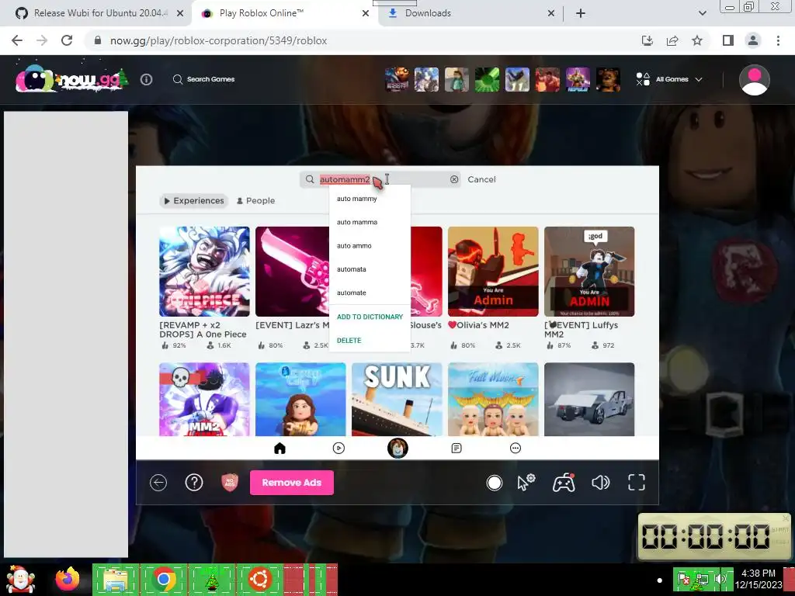Open cursor settings icon
This screenshot has width=795, height=596.
point(526,483)
